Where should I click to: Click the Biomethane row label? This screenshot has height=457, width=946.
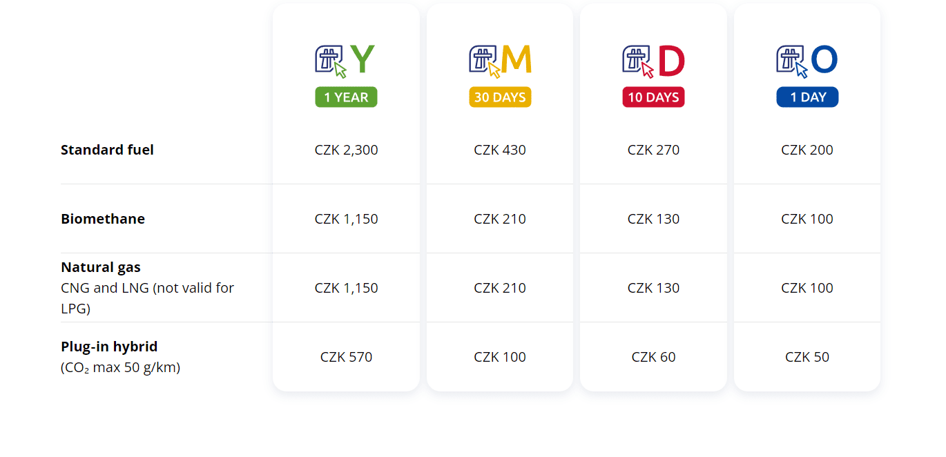coord(103,219)
